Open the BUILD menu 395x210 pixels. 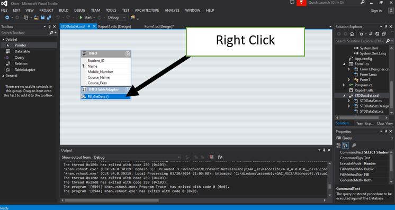[64, 11]
